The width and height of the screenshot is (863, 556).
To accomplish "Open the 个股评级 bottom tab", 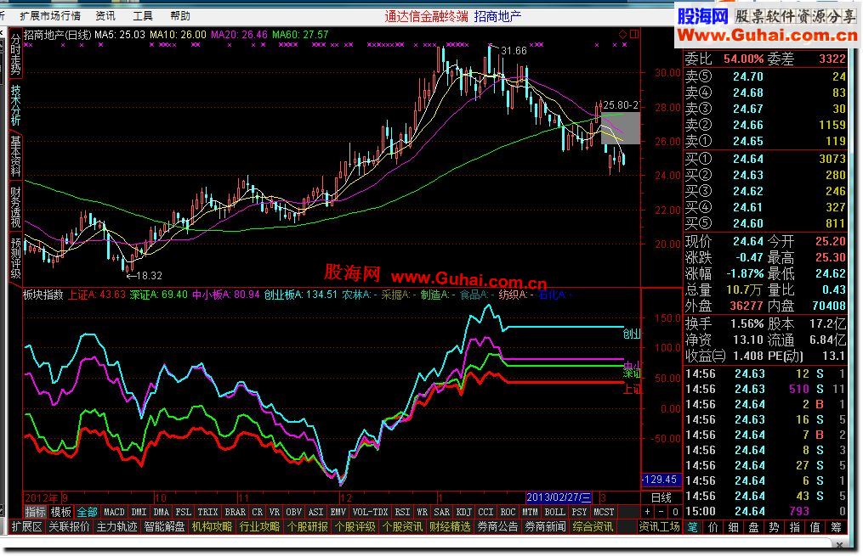I will [355, 527].
